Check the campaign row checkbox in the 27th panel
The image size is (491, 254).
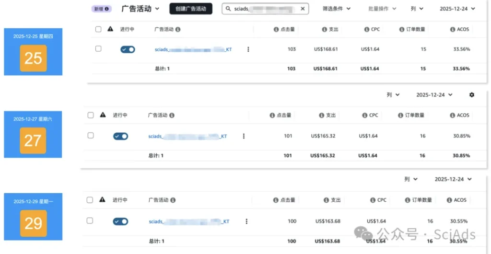pos(91,136)
